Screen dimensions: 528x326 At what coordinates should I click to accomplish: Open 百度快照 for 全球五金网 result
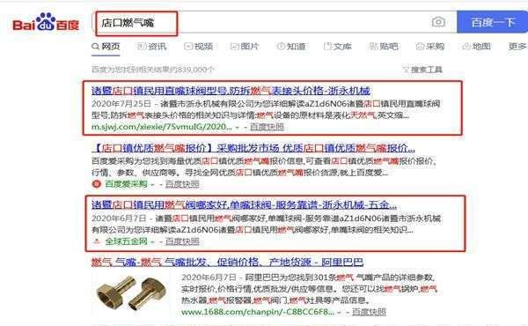[182, 241]
